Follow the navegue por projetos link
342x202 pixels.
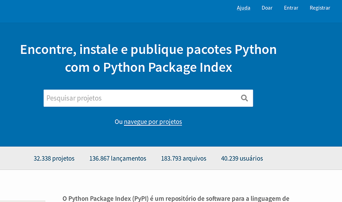click(x=153, y=122)
